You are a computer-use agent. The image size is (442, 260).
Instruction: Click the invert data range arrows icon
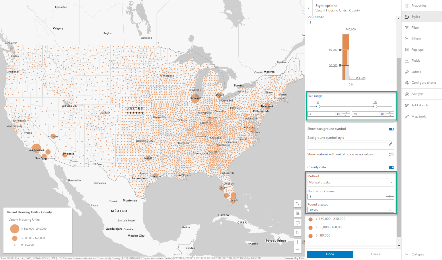[311, 22]
